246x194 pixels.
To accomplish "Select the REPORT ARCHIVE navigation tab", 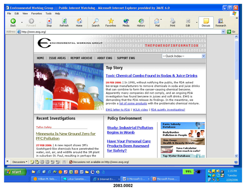I will (x=81, y=58).
